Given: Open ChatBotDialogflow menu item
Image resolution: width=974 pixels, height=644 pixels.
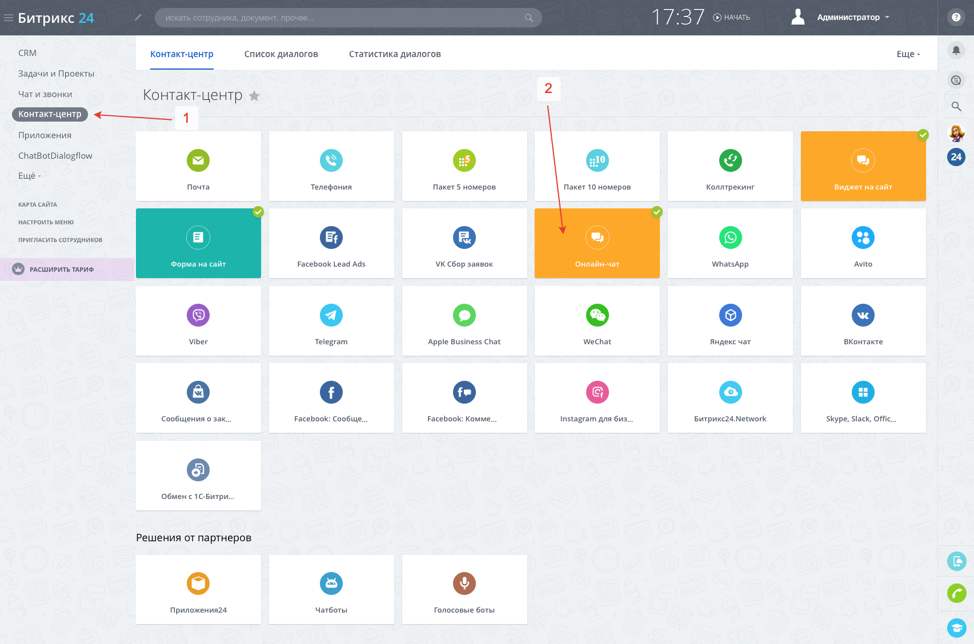Looking at the screenshot, I should (x=55, y=156).
